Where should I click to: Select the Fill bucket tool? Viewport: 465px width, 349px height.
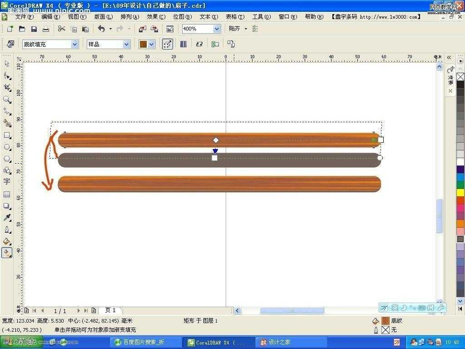[7, 241]
